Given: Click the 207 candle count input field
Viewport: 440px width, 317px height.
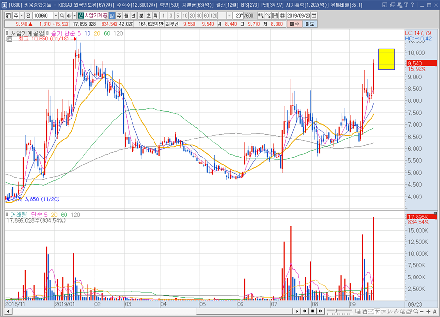Looking at the screenshot, I should pyautogui.click(x=239, y=16).
